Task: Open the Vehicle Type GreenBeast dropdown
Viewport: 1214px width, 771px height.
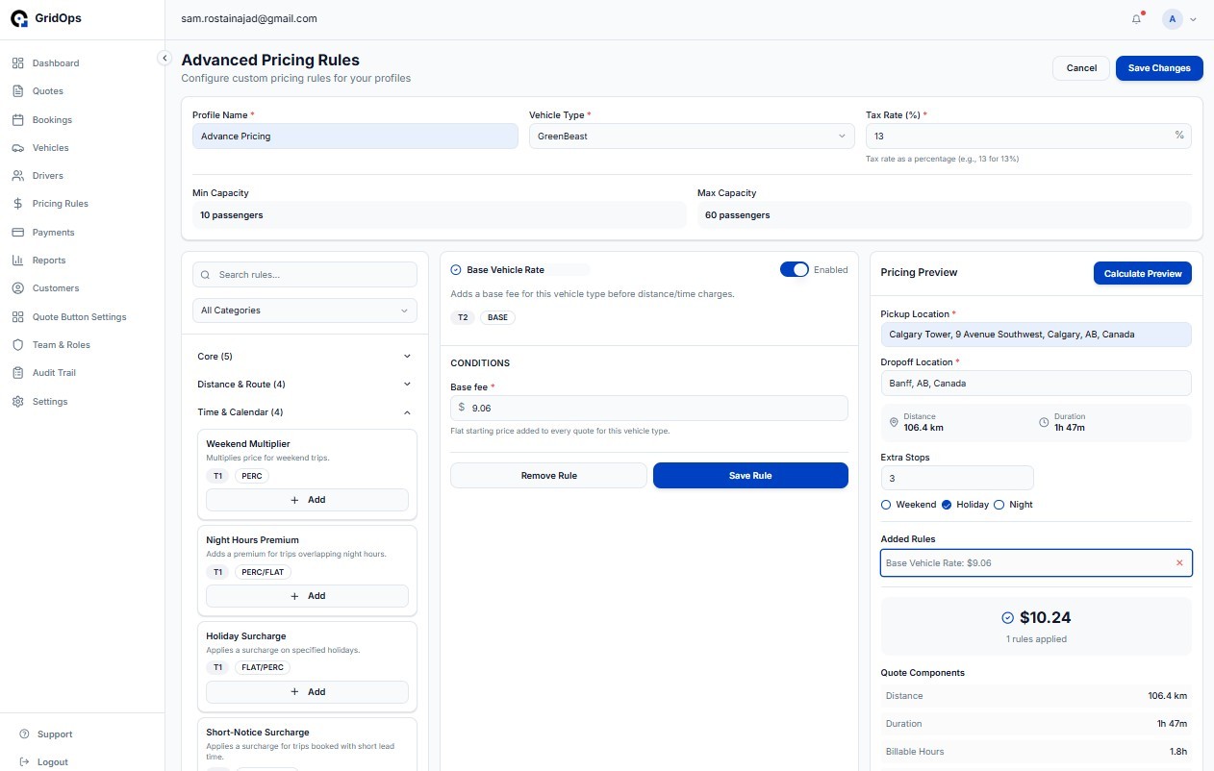Action: tap(692, 137)
